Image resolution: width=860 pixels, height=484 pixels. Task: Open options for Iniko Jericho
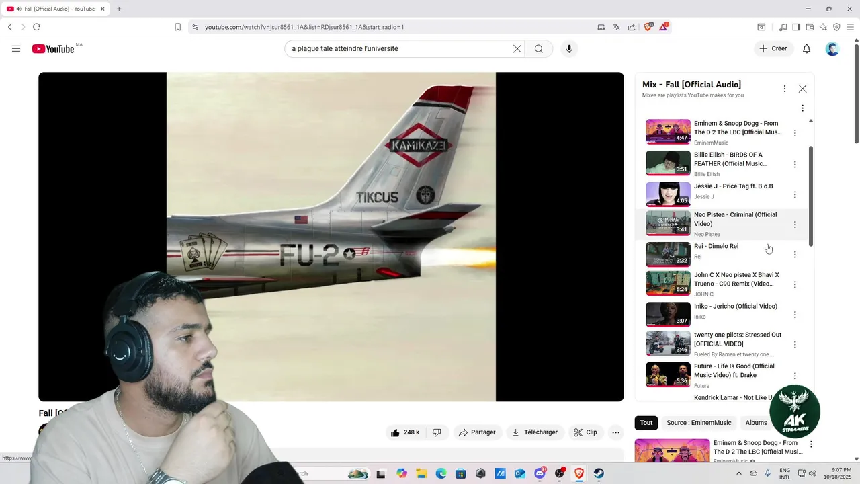(x=795, y=315)
